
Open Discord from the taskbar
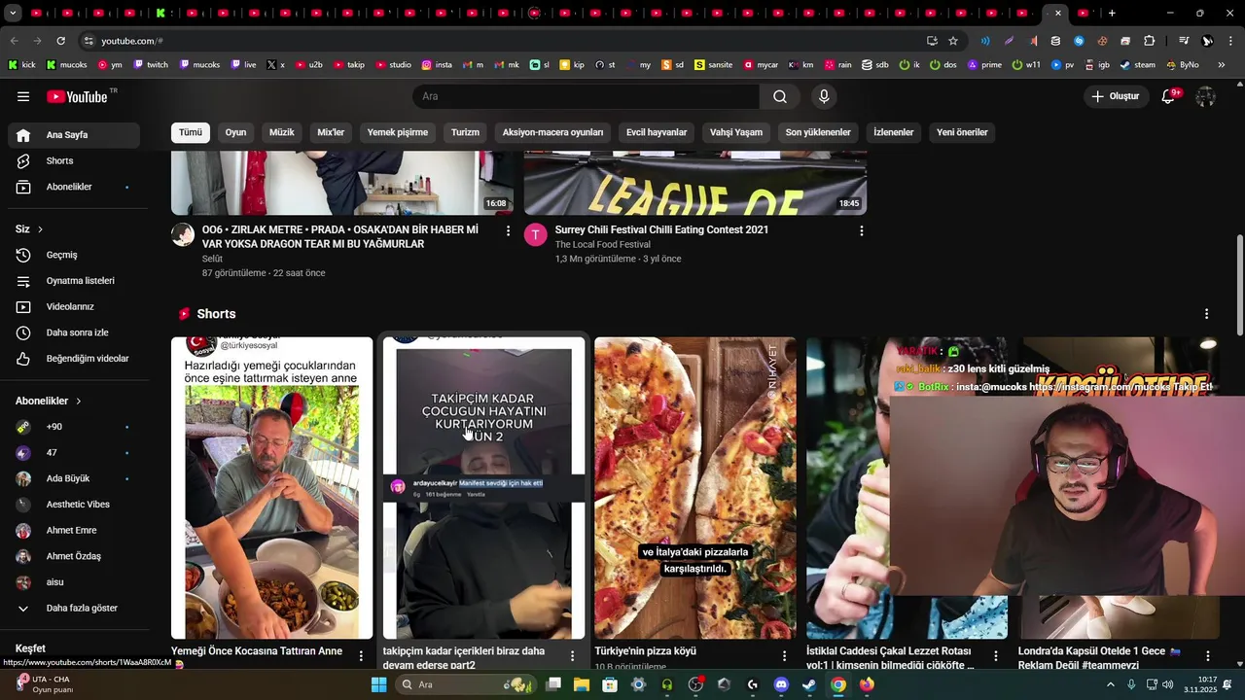[781, 684]
